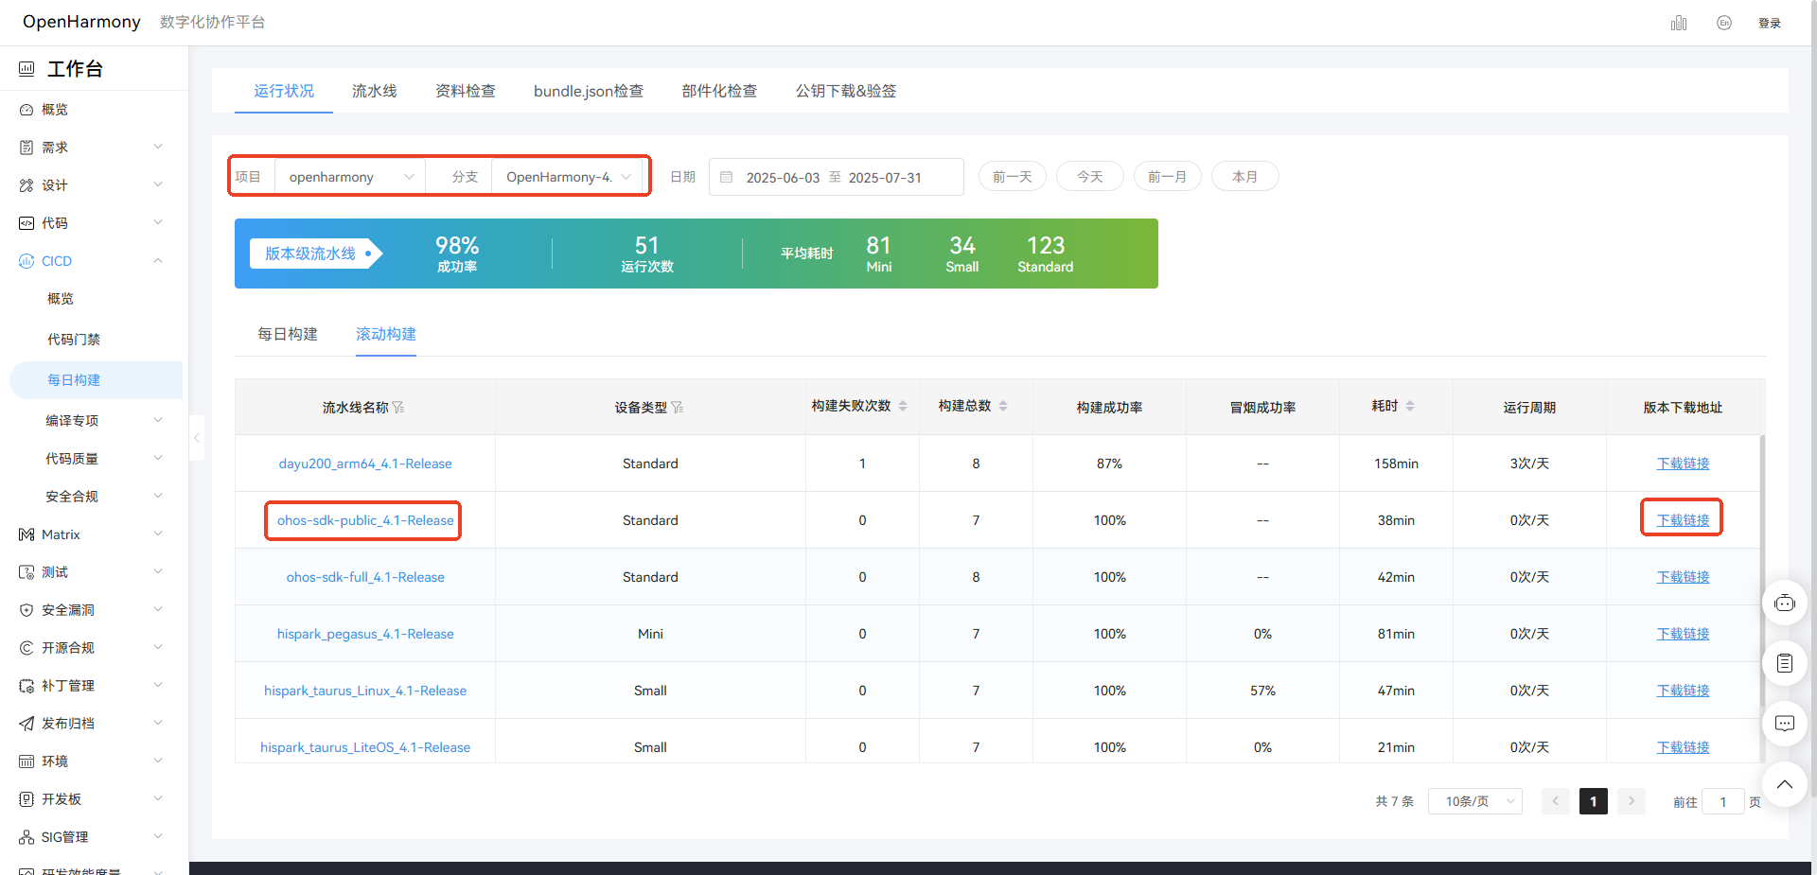Click pagination page 1 button

1594,801
